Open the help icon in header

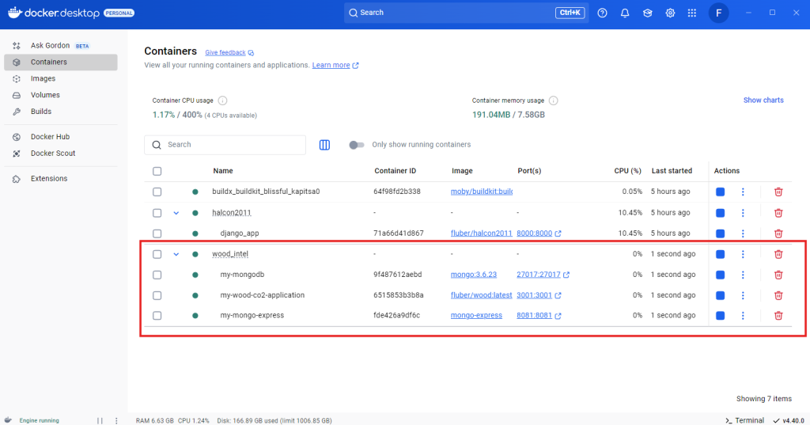[x=602, y=13]
